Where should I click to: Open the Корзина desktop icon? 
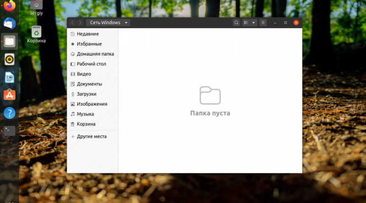(37, 33)
